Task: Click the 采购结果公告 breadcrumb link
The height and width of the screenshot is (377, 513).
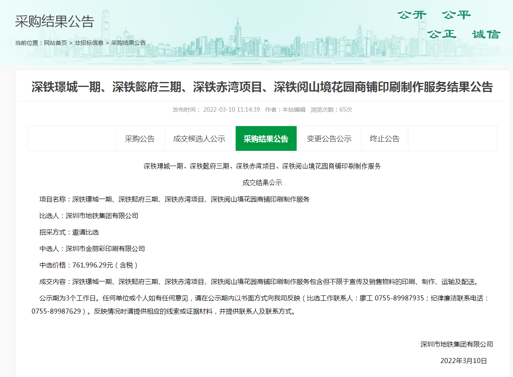Action: click(129, 43)
